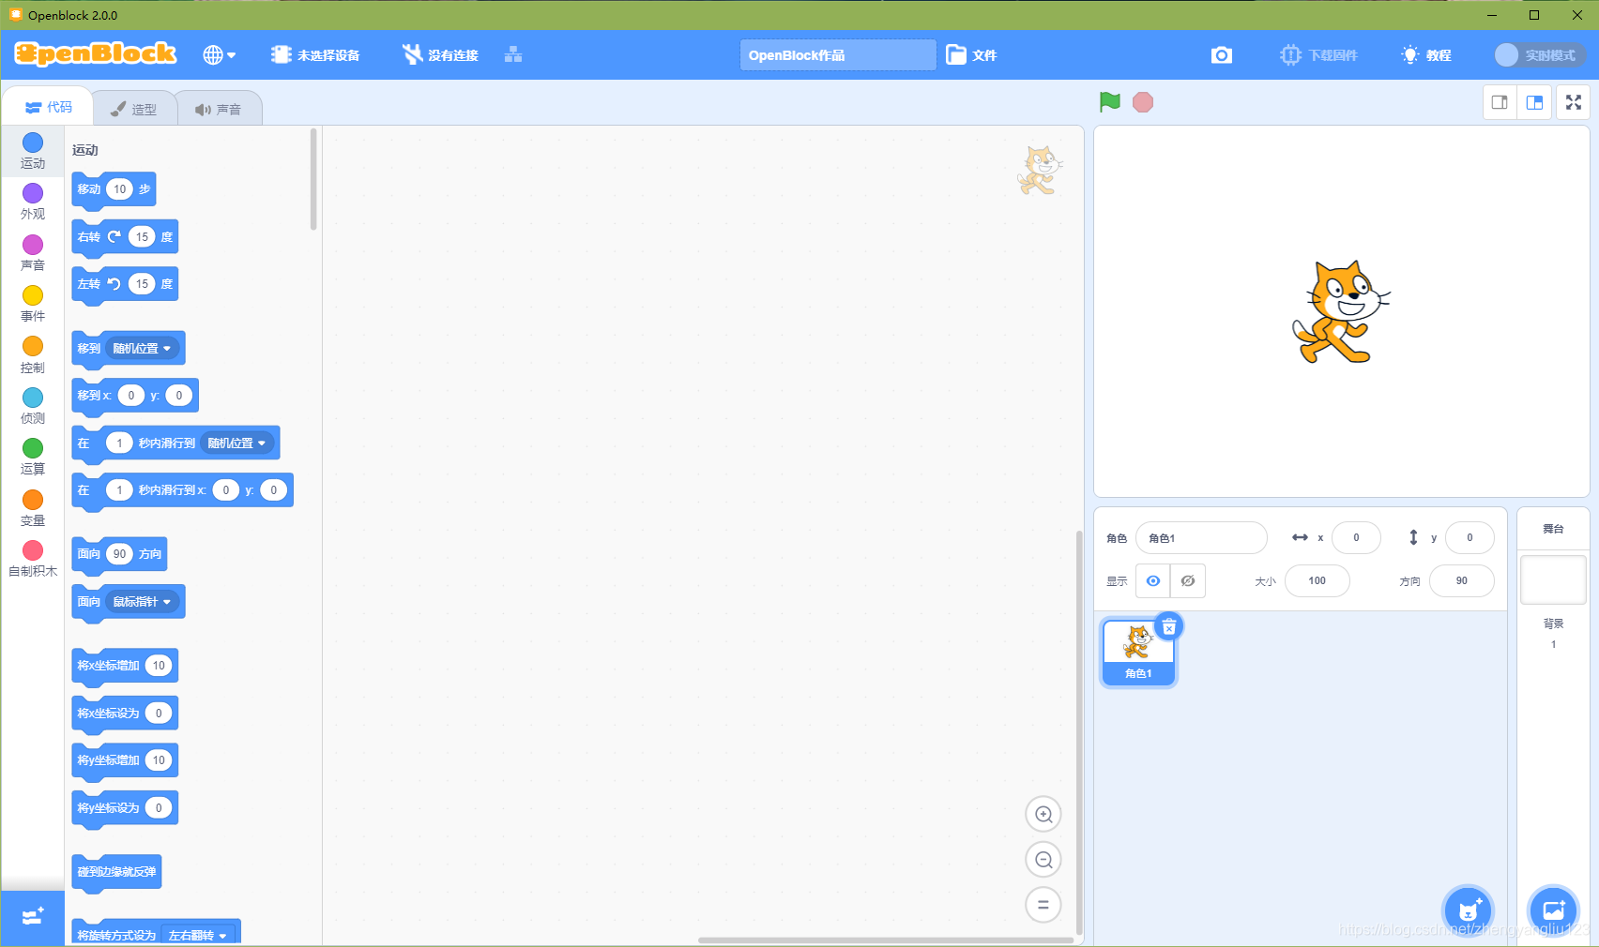This screenshot has height=947, width=1599.
Task: Click 未选择设备 to select device
Action: click(316, 55)
